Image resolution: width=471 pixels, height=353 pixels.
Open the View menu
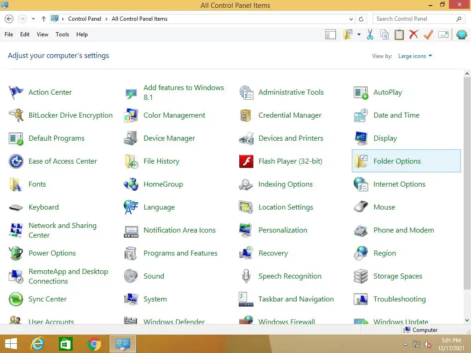(42, 34)
